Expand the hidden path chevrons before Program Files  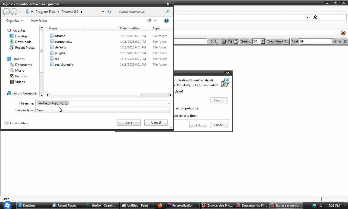pos(33,12)
